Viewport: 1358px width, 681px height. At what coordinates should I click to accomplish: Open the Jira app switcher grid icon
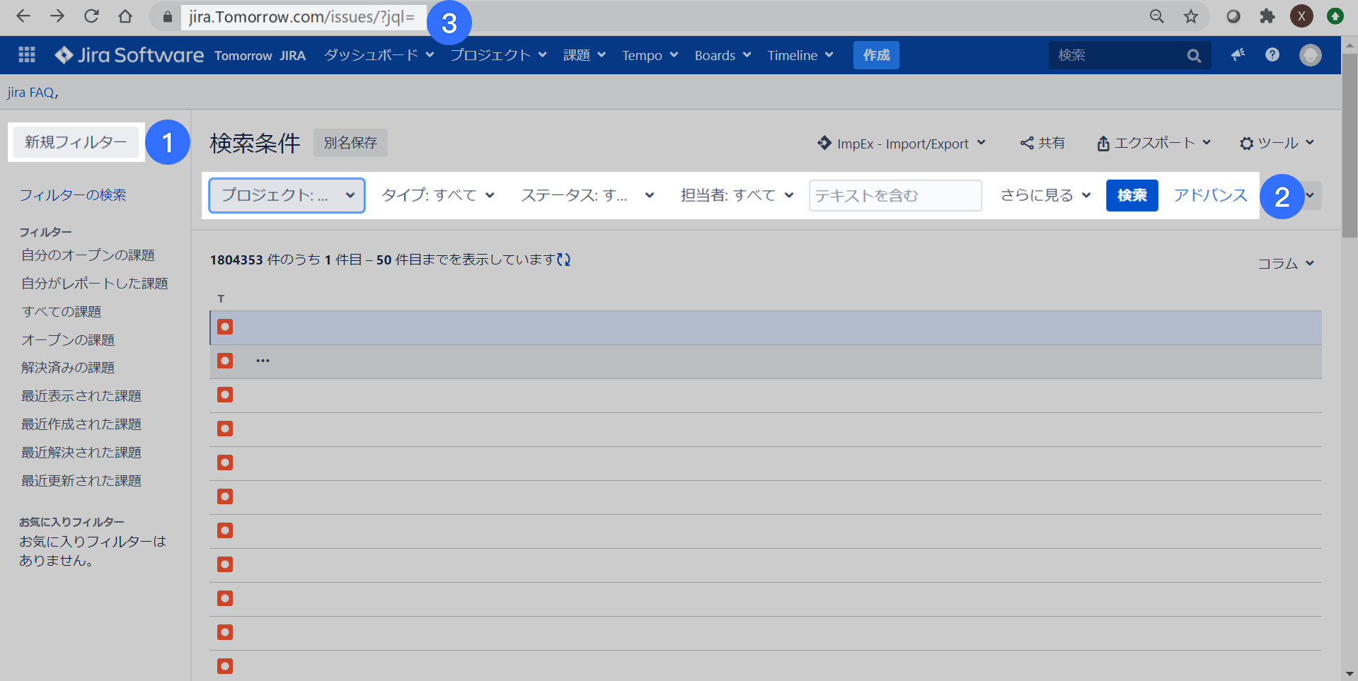point(27,55)
